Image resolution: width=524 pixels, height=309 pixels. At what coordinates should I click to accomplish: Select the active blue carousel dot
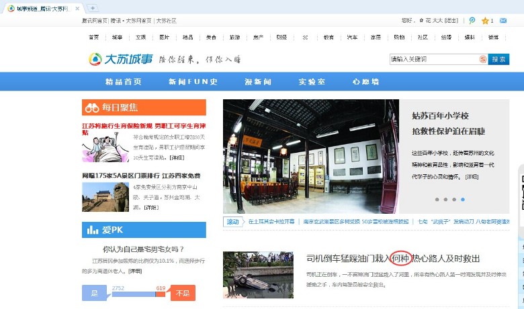point(463,199)
